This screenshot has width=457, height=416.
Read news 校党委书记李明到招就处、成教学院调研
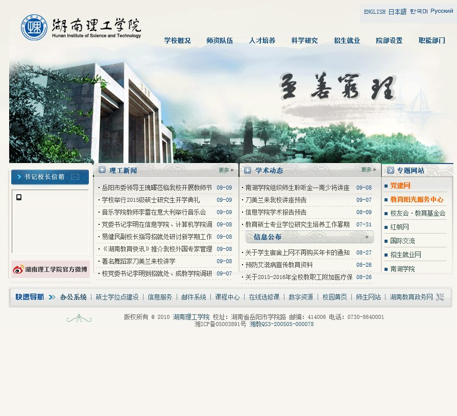157,273
